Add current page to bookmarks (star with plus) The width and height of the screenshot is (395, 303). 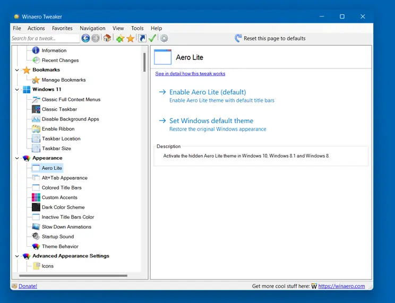[x=120, y=38]
